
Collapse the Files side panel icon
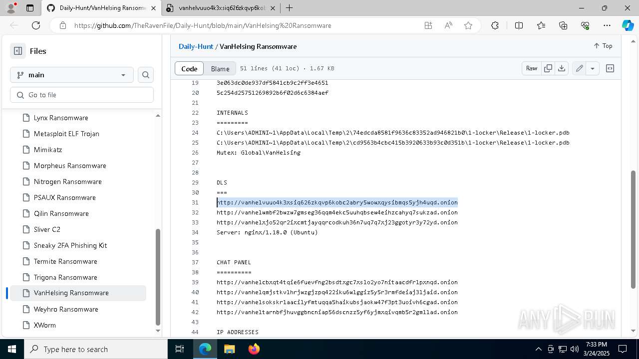pos(18,51)
